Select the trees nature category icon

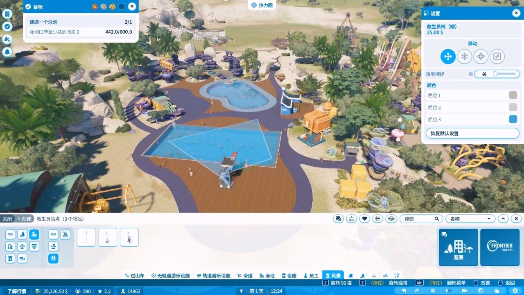[x=23, y=234]
